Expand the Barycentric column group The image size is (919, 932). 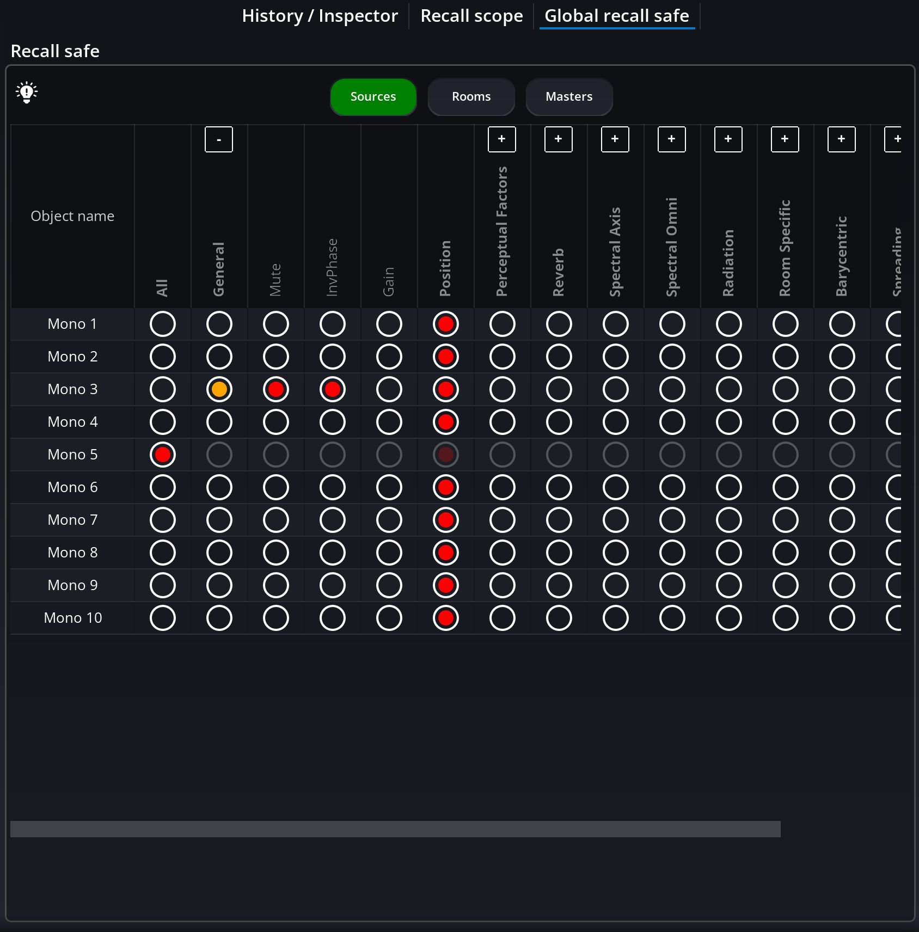(x=842, y=139)
